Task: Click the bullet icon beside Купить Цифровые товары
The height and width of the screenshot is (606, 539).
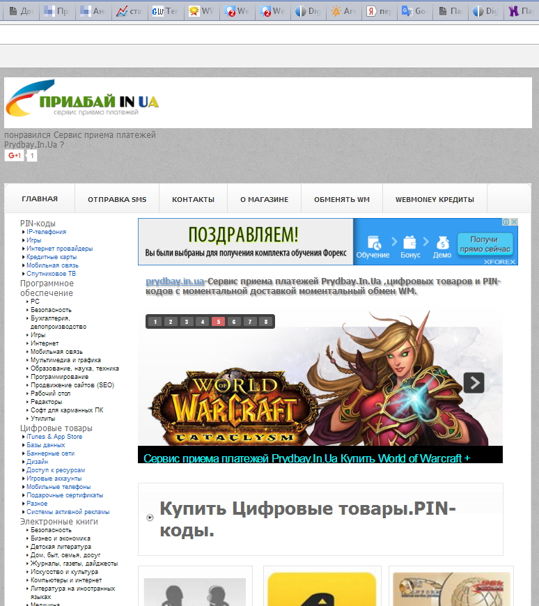Action: click(150, 518)
